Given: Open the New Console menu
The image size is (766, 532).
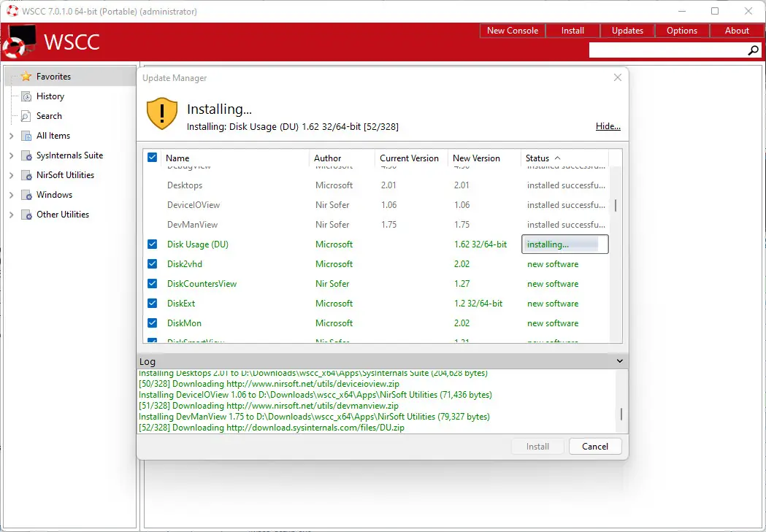Looking at the screenshot, I should (x=513, y=30).
